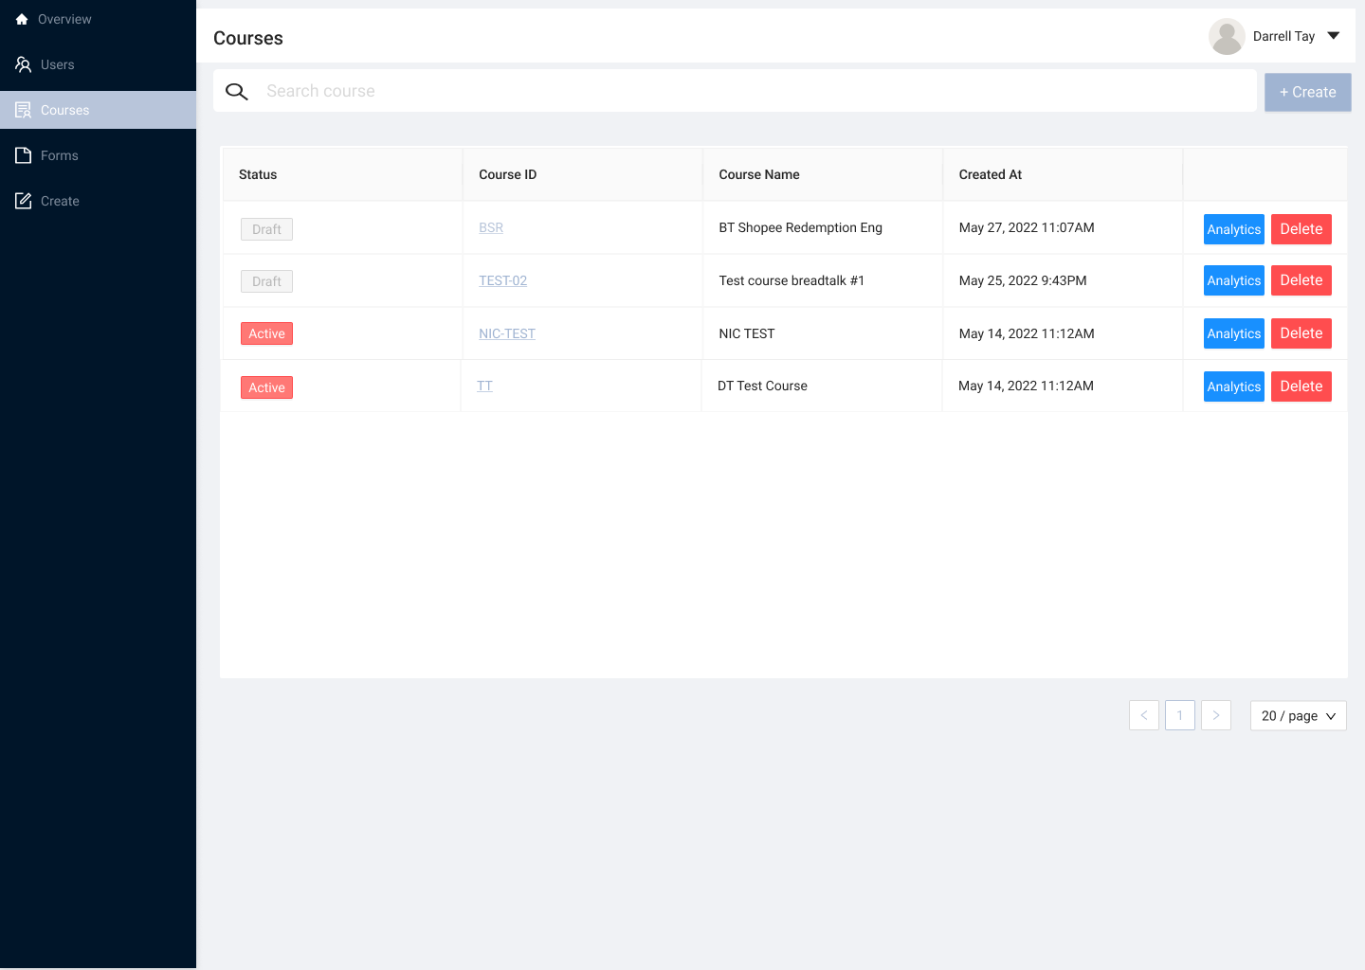Screen dimensions: 1365x970
Task: Click the Users person icon
Action: tap(24, 64)
